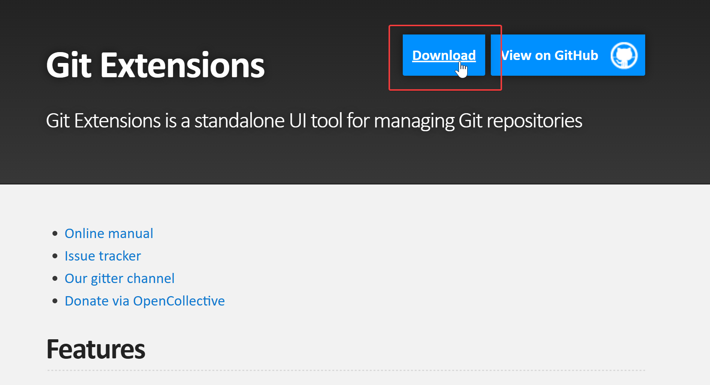Open Our gitter channel link

tap(120, 279)
